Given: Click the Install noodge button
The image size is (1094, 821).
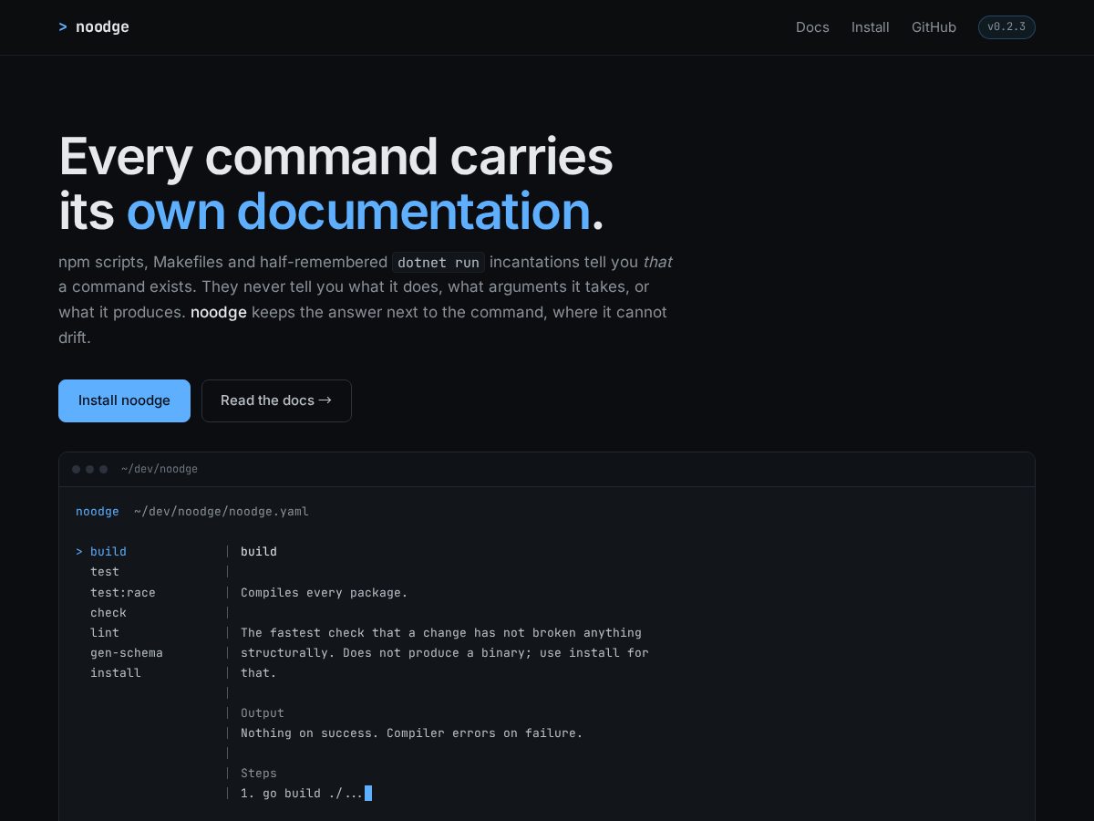Looking at the screenshot, I should point(124,400).
